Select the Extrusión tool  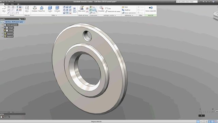tap(57, 9)
